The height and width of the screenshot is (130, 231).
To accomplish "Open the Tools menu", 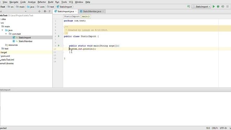I will click(64, 2).
